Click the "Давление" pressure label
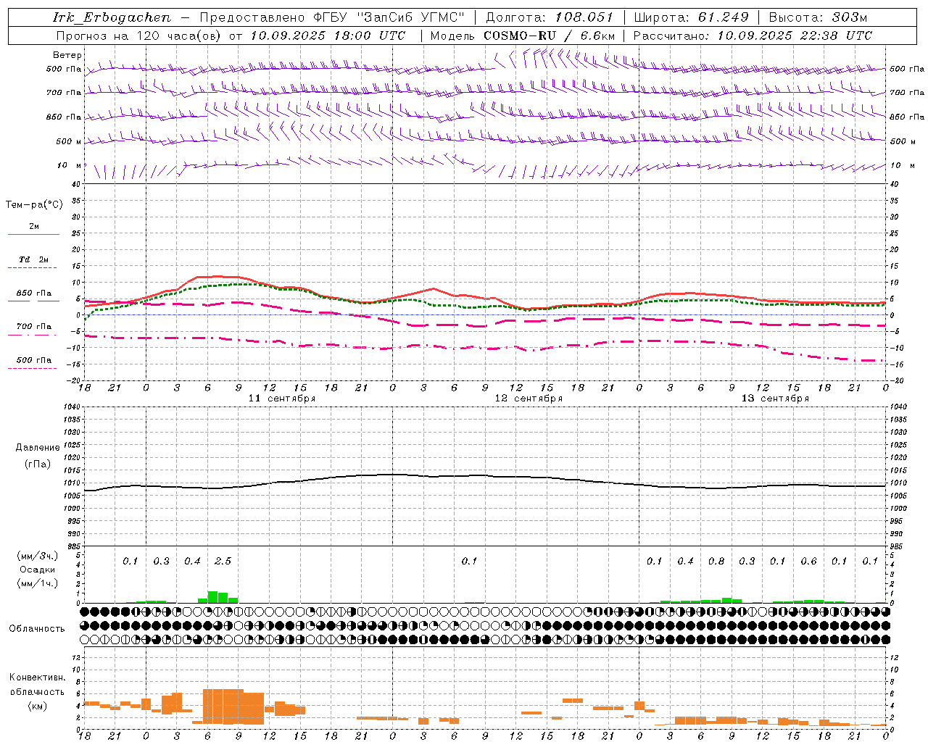 [x=37, y=448]
